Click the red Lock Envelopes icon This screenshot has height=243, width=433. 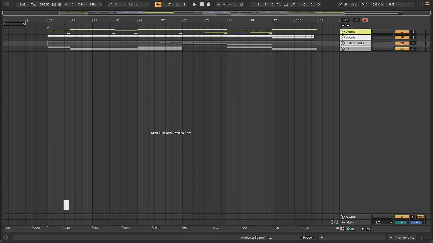tap(364, 20)
